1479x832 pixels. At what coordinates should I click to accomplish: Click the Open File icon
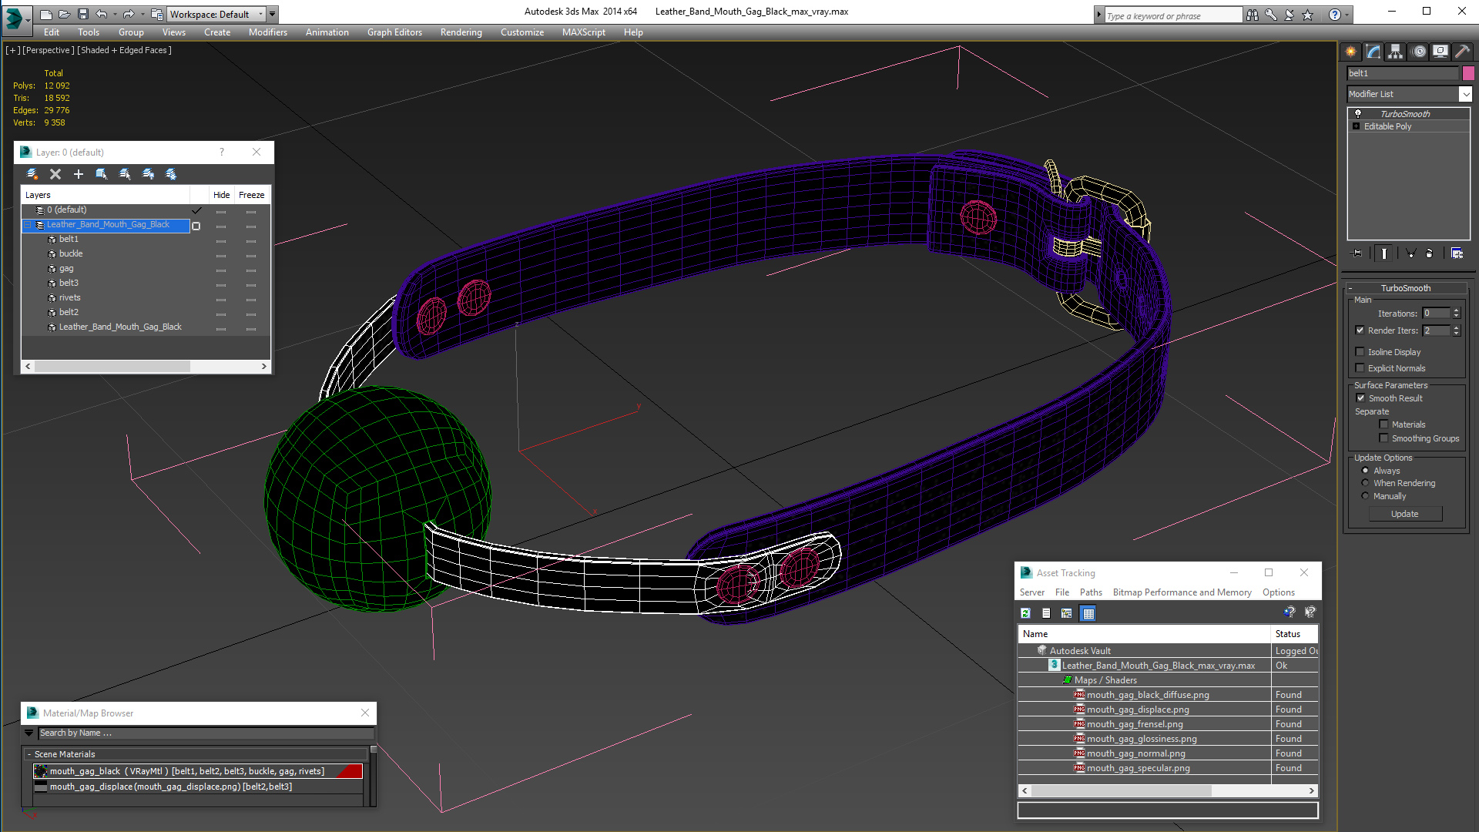pos(65,14)
